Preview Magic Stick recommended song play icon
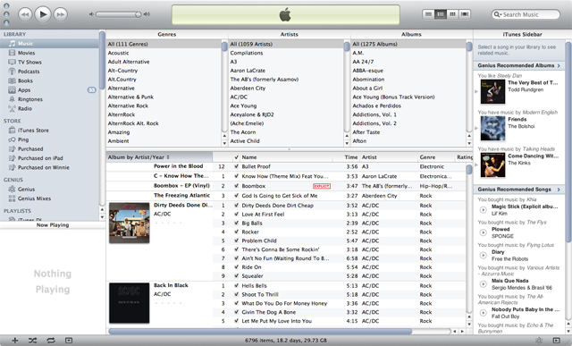 tap(483, 210)
